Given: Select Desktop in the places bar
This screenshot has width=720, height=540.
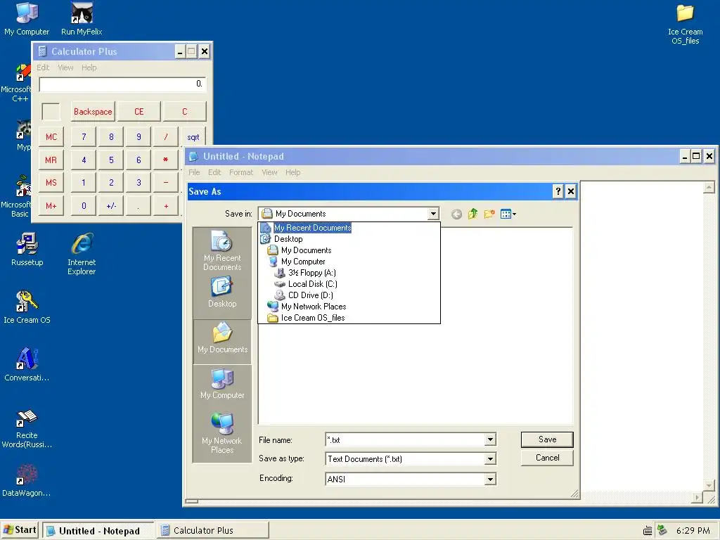Looking at the screenshot, I should (x=222, y=292).
